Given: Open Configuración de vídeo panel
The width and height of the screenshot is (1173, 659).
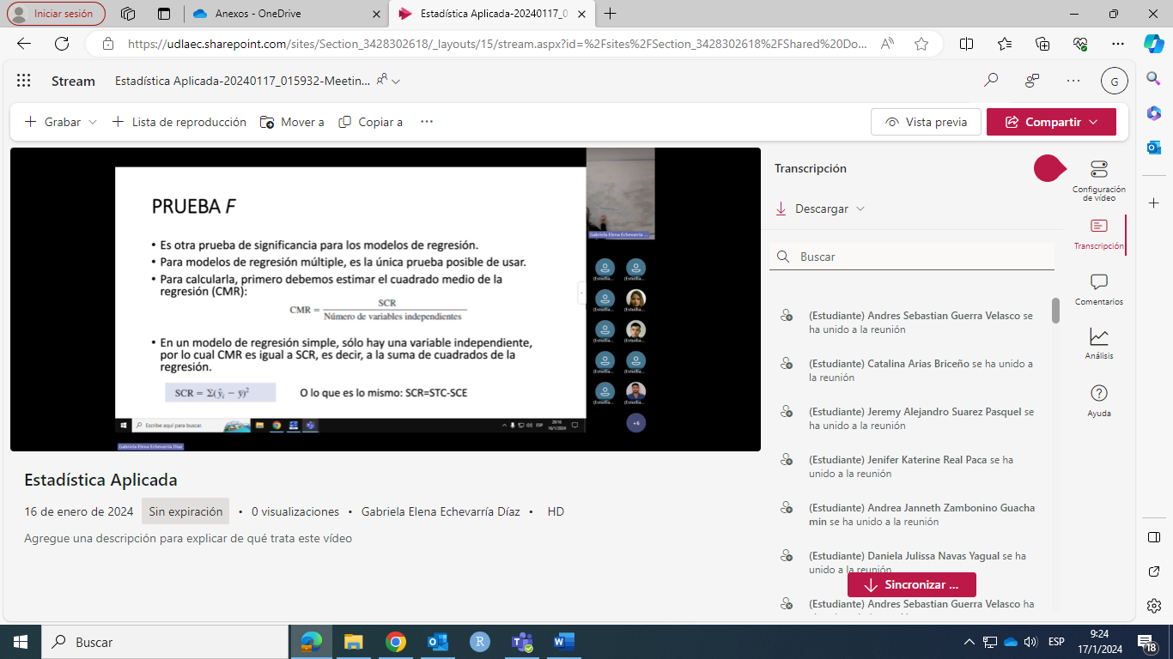Looking at the screenshot, I should [x=1098, y=178].
